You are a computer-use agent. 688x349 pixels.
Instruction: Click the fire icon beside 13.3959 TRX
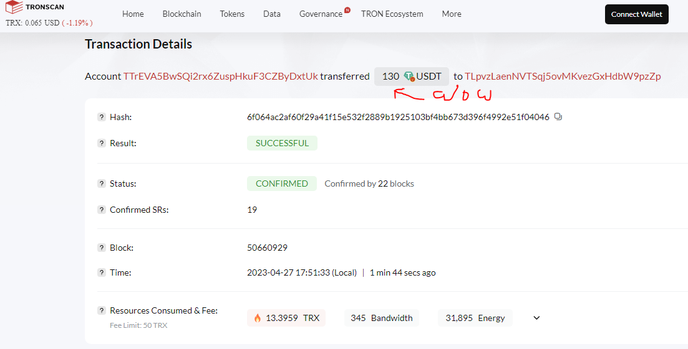pyautogui.click(x=258, y=318)
